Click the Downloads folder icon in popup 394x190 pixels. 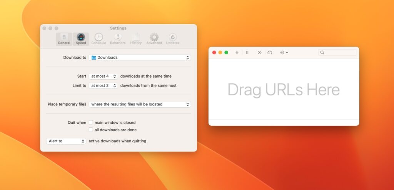[94, 58]
